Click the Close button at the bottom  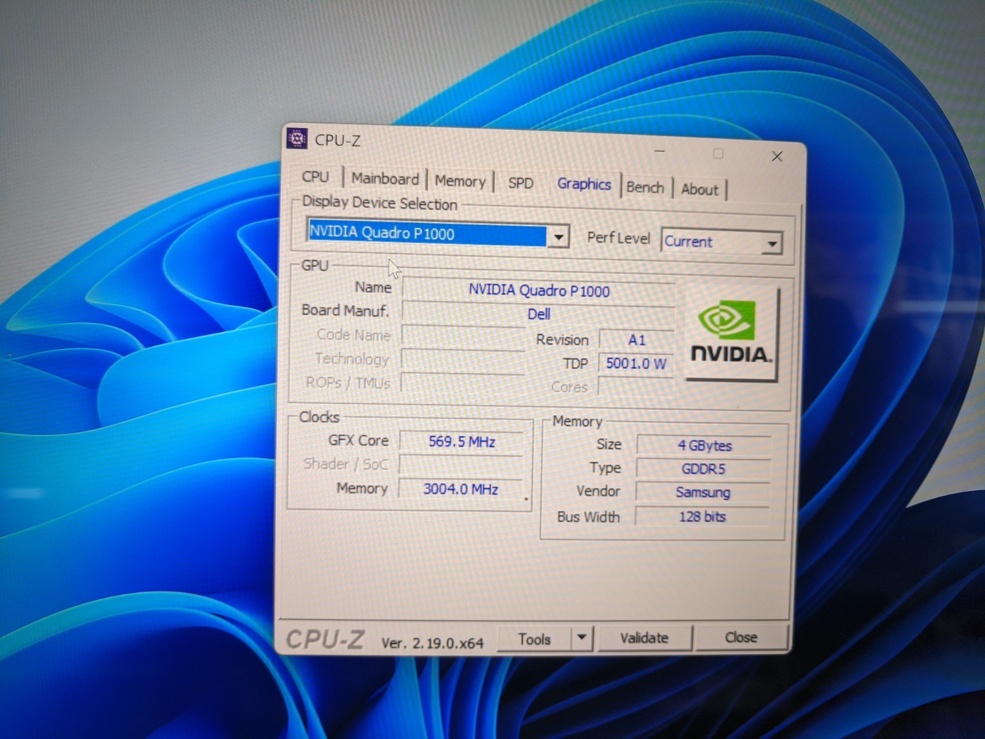pos(741,637)
